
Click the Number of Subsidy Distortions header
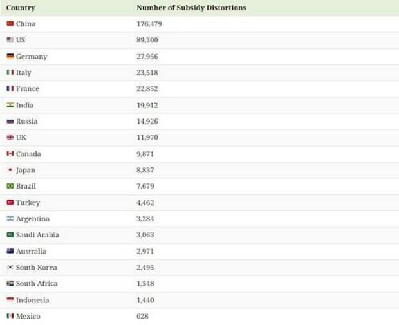tap(191, 8)
